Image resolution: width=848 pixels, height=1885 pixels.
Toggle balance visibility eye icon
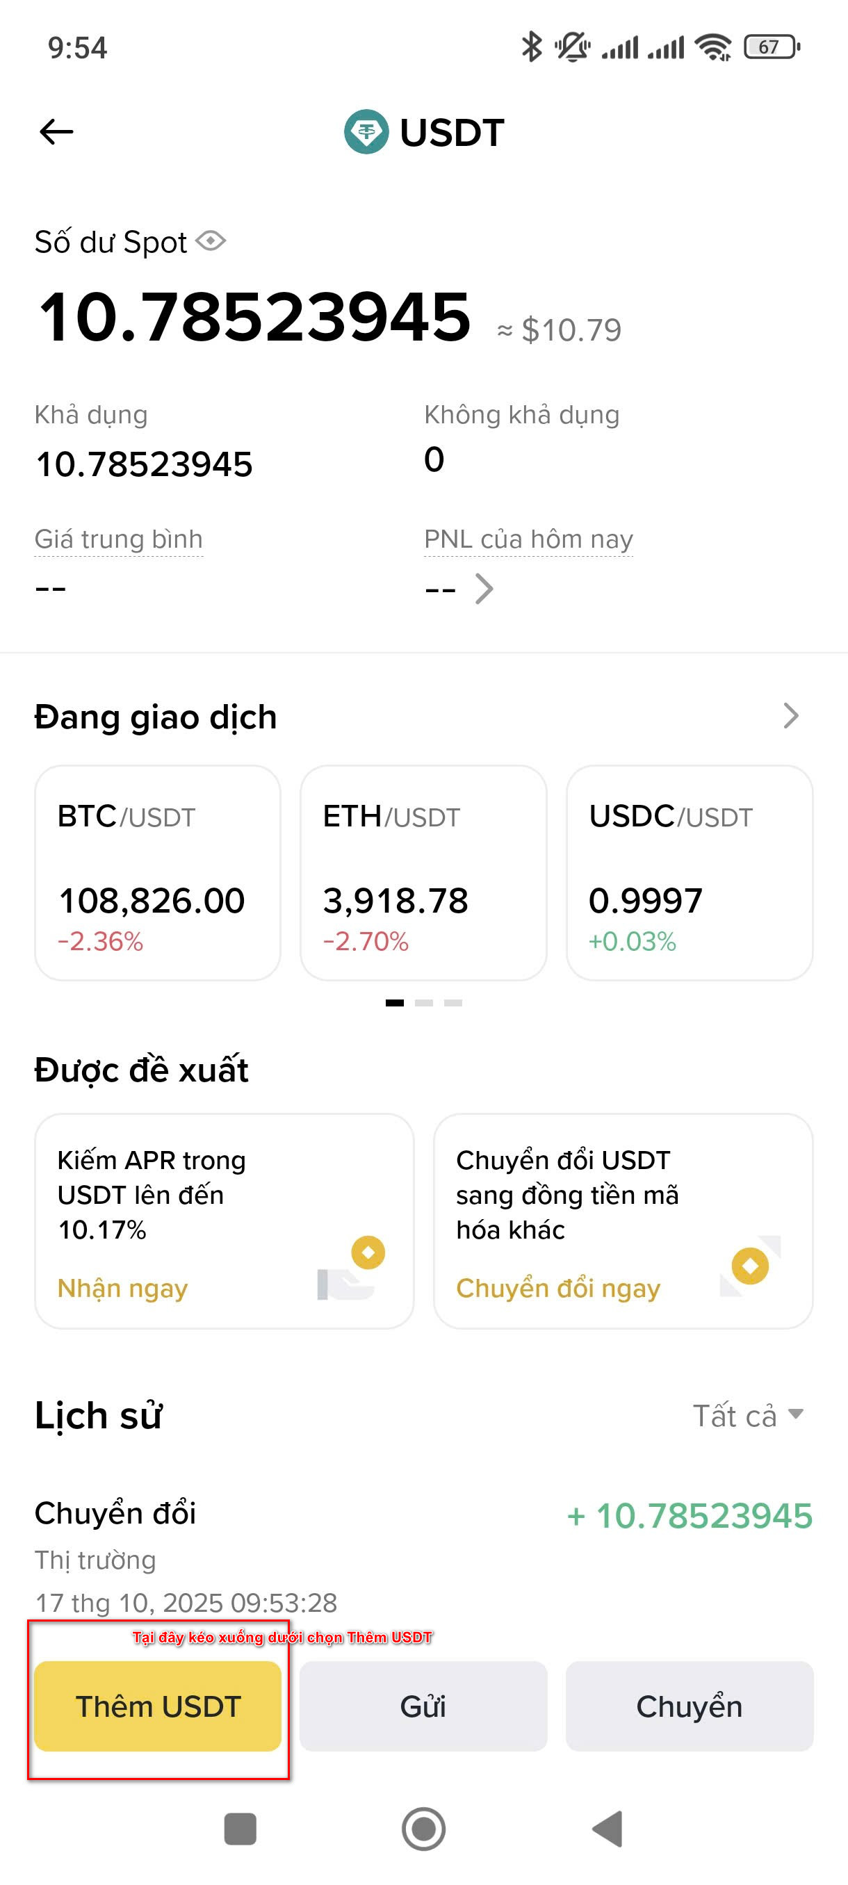(x=211, y=240)
